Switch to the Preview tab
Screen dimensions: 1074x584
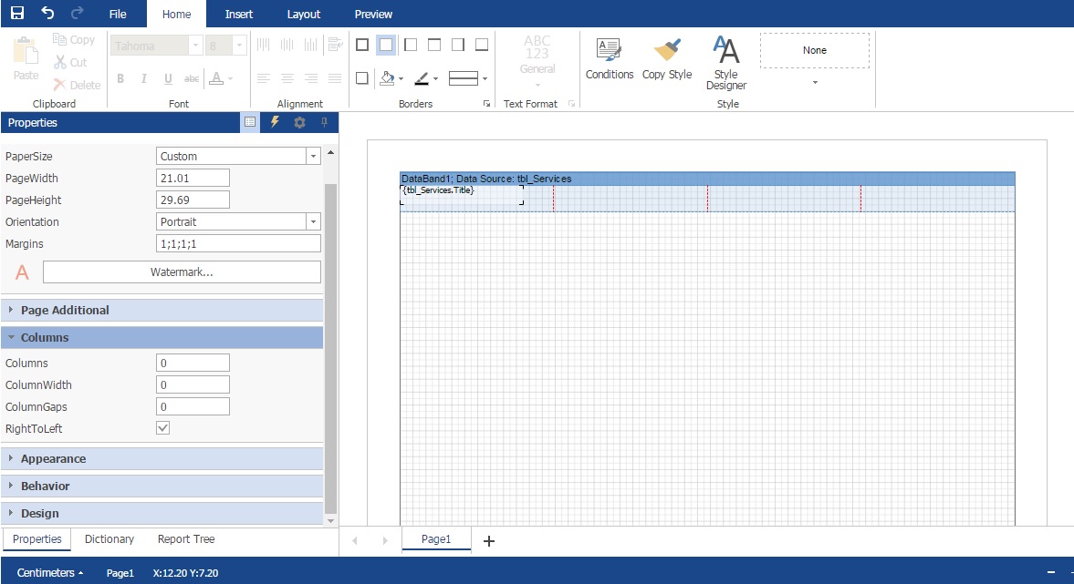click(x=373, y=14)
